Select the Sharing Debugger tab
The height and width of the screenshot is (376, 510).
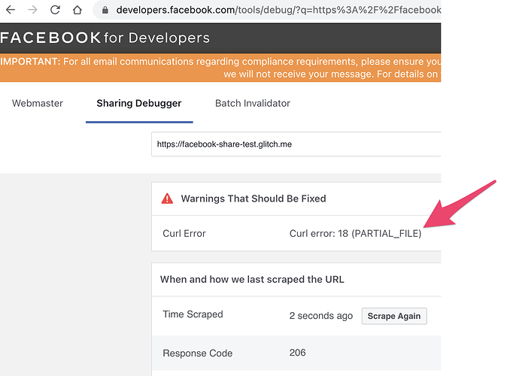139,103
